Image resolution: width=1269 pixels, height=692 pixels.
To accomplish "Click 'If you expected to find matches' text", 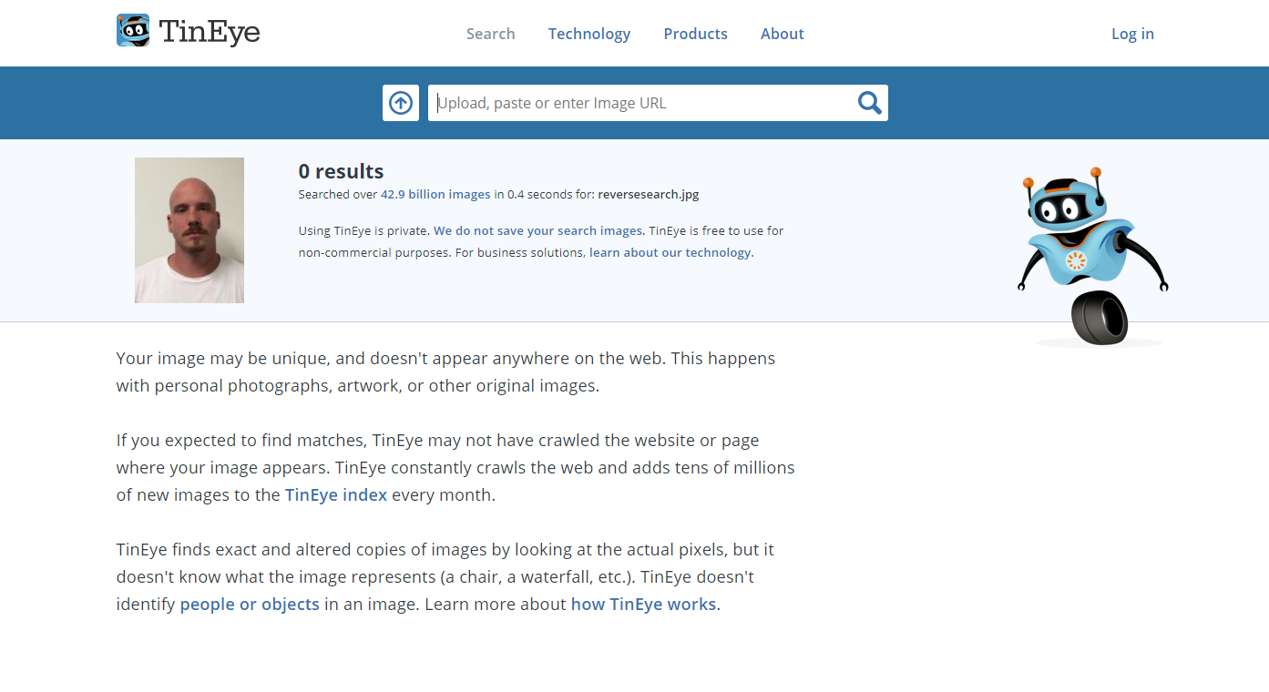I will tap(455, 468).
